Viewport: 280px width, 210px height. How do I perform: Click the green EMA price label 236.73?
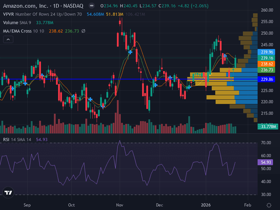pos(267,70)
